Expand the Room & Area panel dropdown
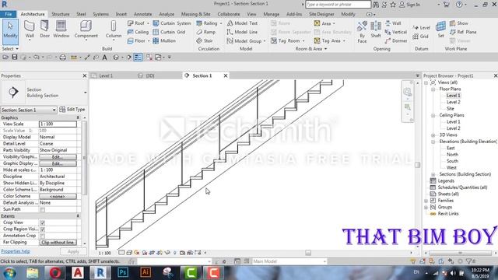 click(311, 48)
